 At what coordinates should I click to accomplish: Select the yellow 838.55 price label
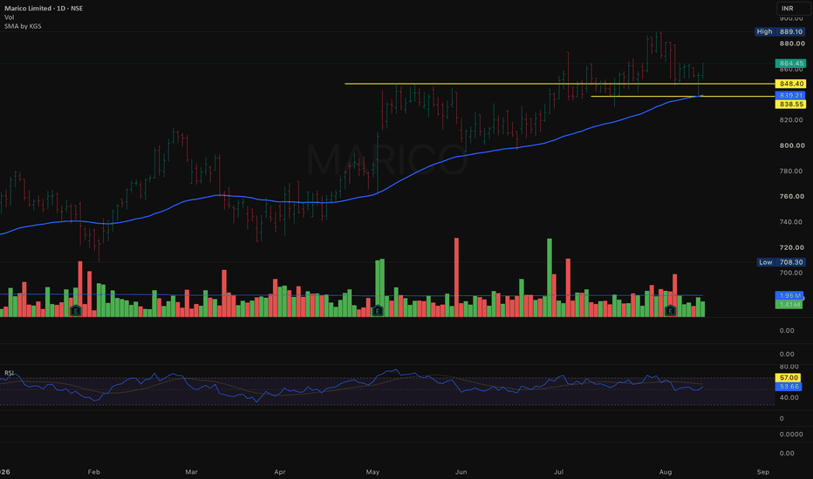click(x=790, y=105)
